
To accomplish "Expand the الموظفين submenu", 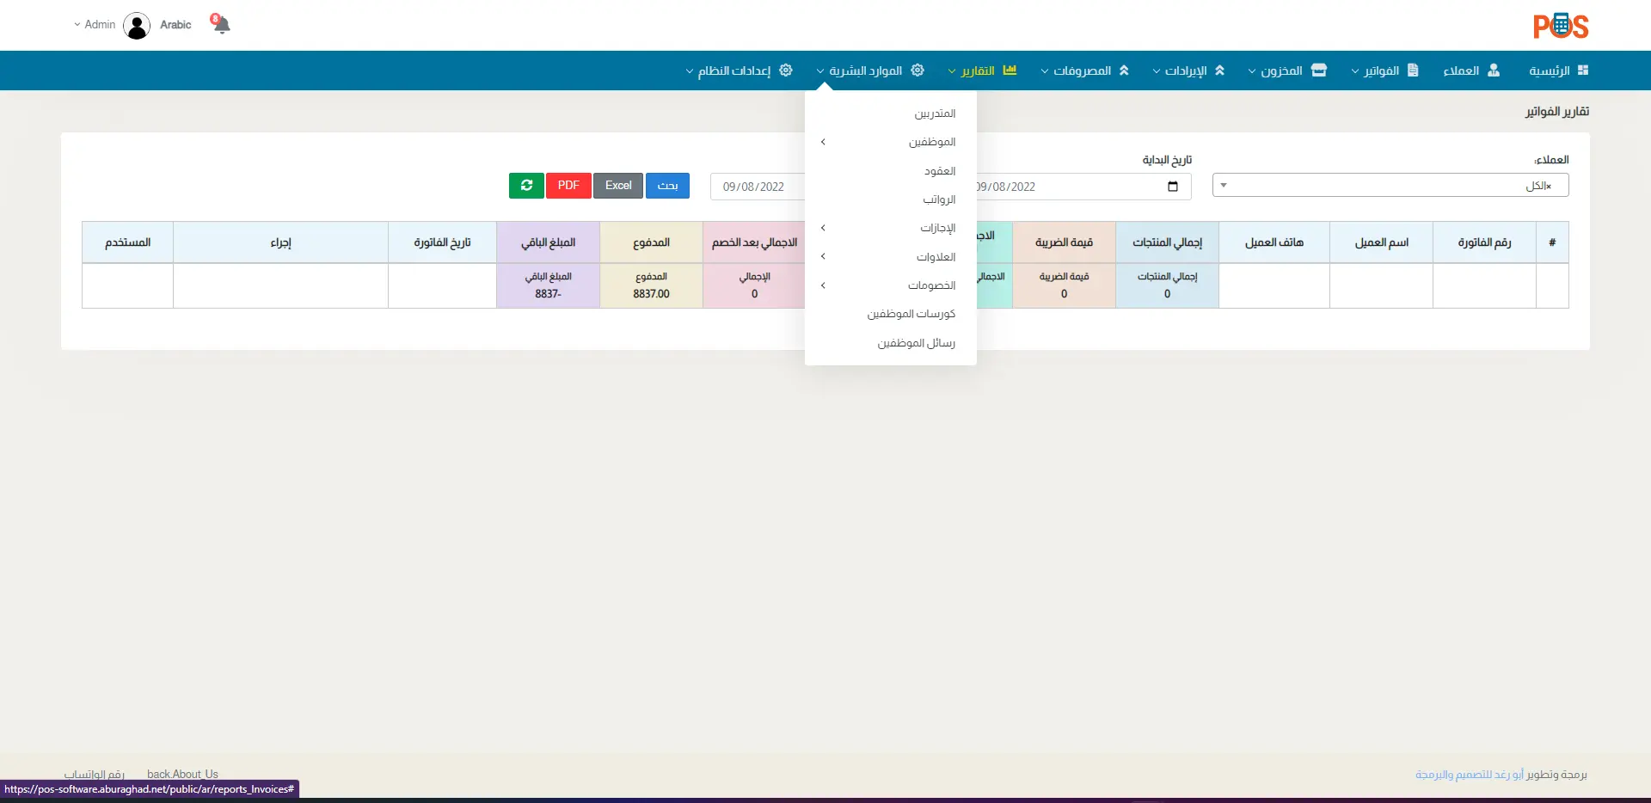I will (x=932, y=142).
